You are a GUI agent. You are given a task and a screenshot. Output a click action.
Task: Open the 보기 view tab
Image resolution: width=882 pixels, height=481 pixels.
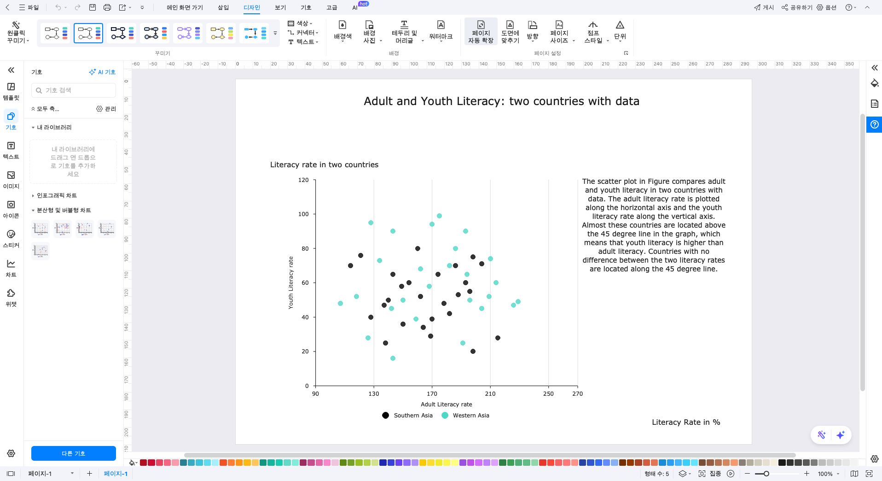tap(280, 7)
